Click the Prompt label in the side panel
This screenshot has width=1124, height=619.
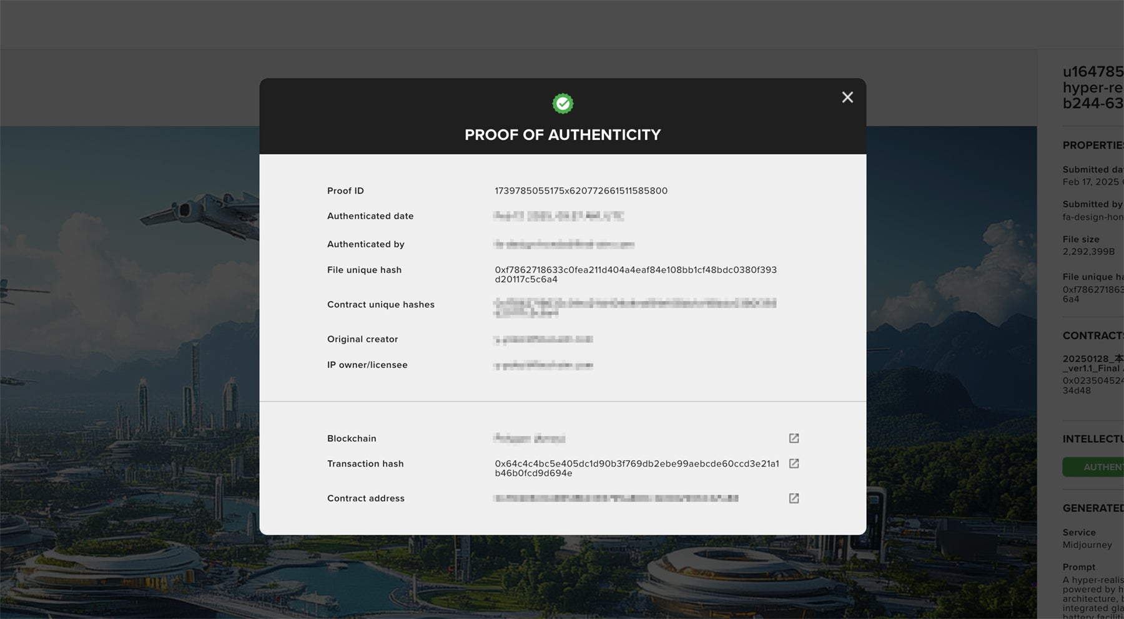click(1079, 567)
